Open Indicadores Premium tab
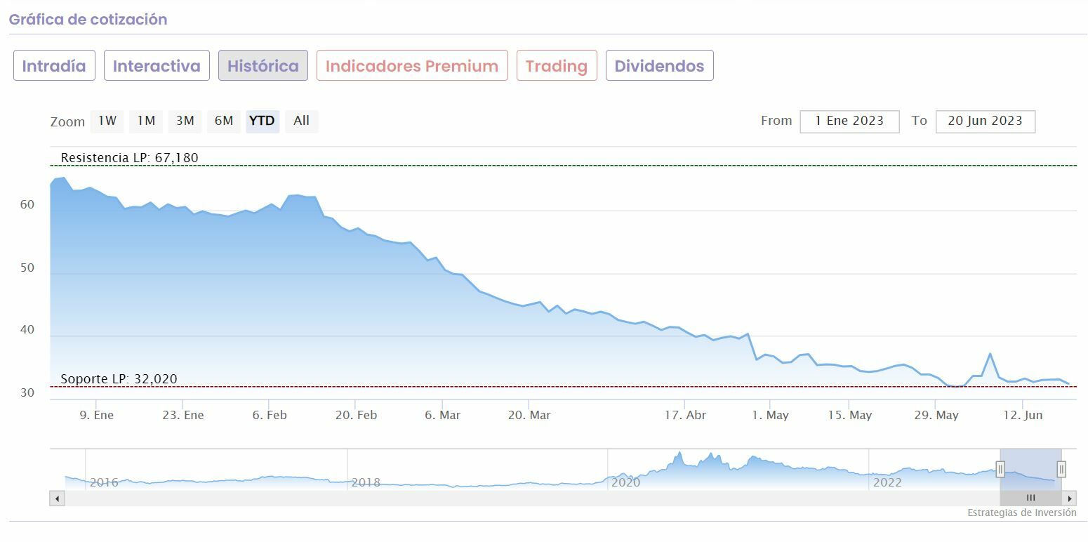 [x=412, y=66]
